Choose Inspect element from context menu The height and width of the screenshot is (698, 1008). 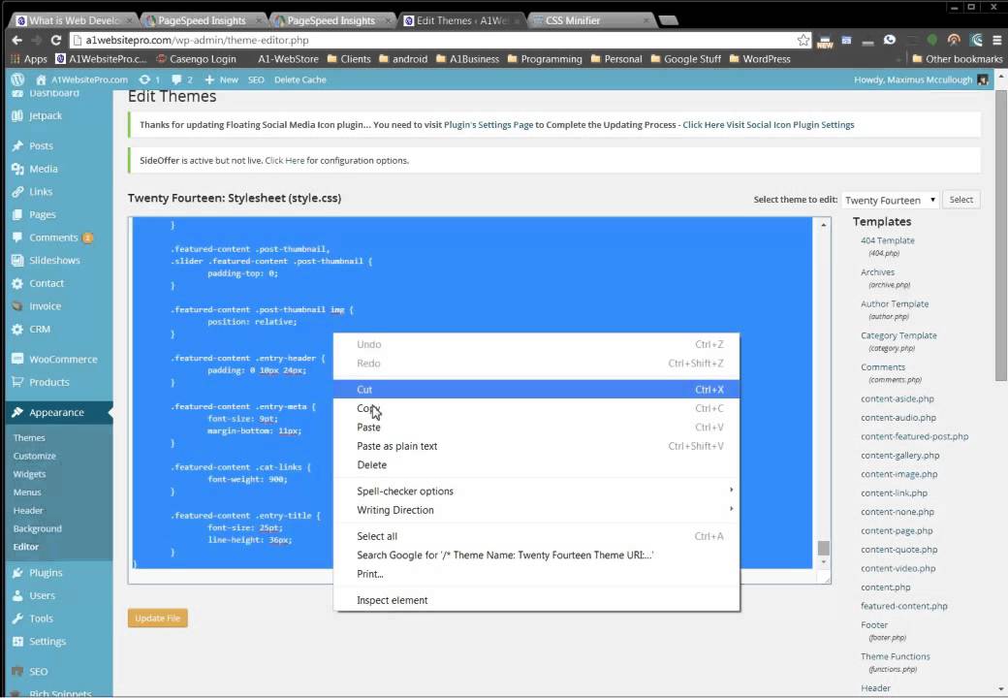click(536, 600)
